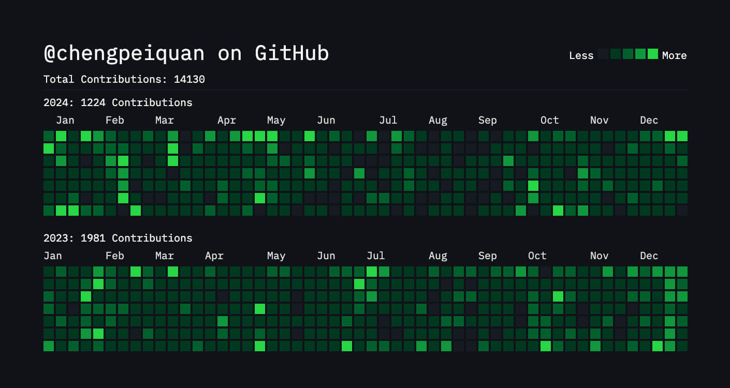Viewport: 730px width, 388px height.
Task: Click the Feb label in the 2023 chart
Action: [x=115, y=256]
